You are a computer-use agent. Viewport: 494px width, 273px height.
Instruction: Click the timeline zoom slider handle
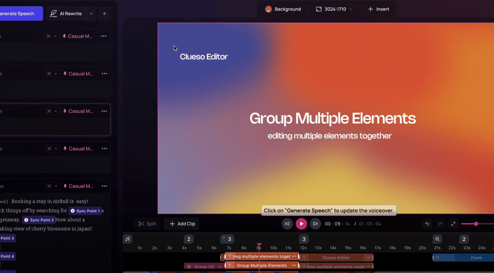(x=476, y=224)
